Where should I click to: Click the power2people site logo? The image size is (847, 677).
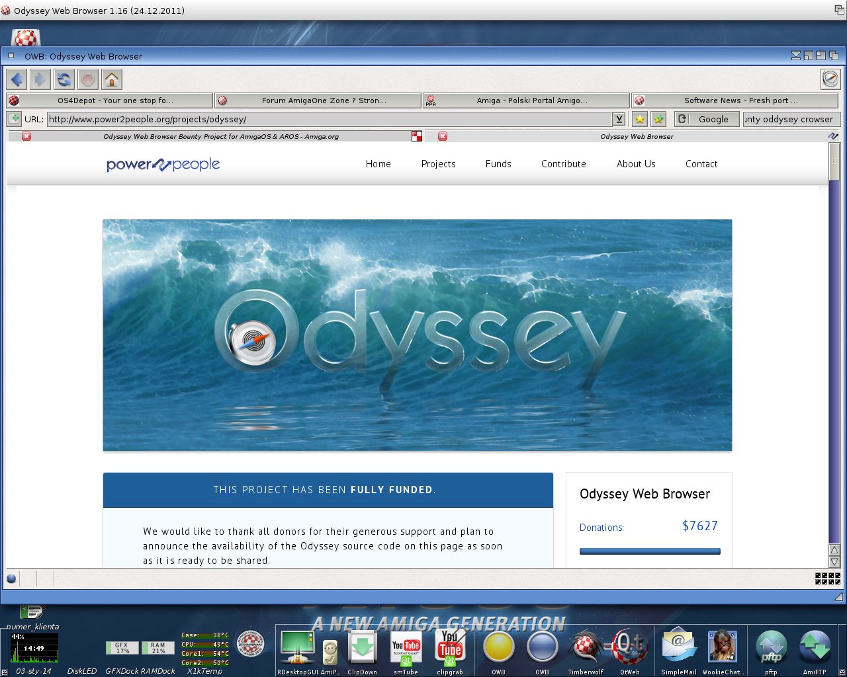163,165
